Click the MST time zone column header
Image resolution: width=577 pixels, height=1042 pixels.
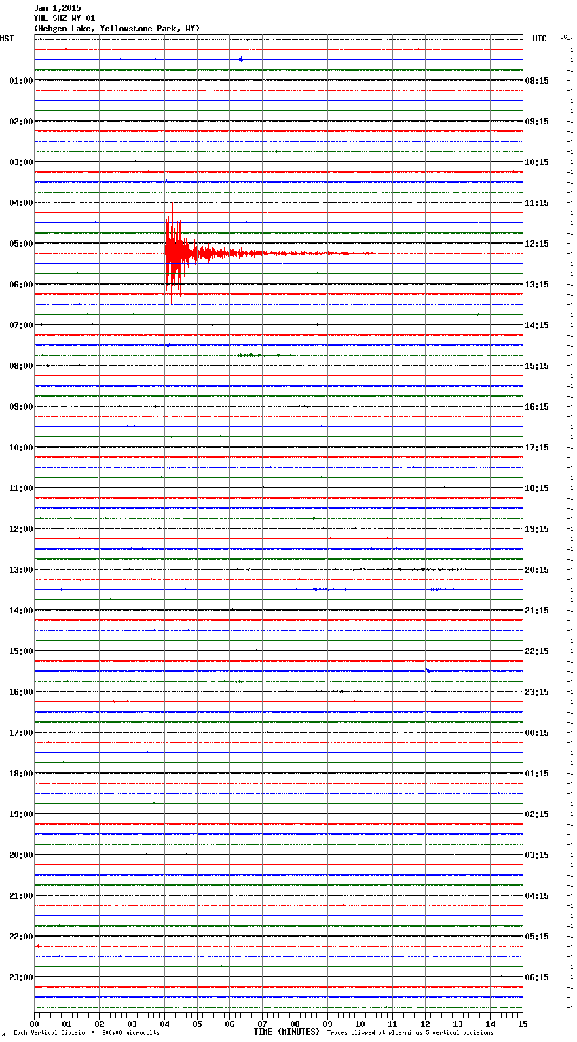pyautogui.click(x=7, y=39)
